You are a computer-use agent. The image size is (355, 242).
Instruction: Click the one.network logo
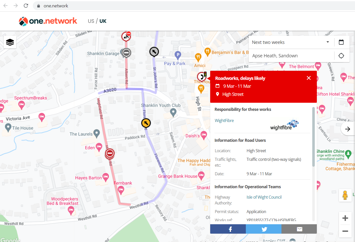(48, 21)
